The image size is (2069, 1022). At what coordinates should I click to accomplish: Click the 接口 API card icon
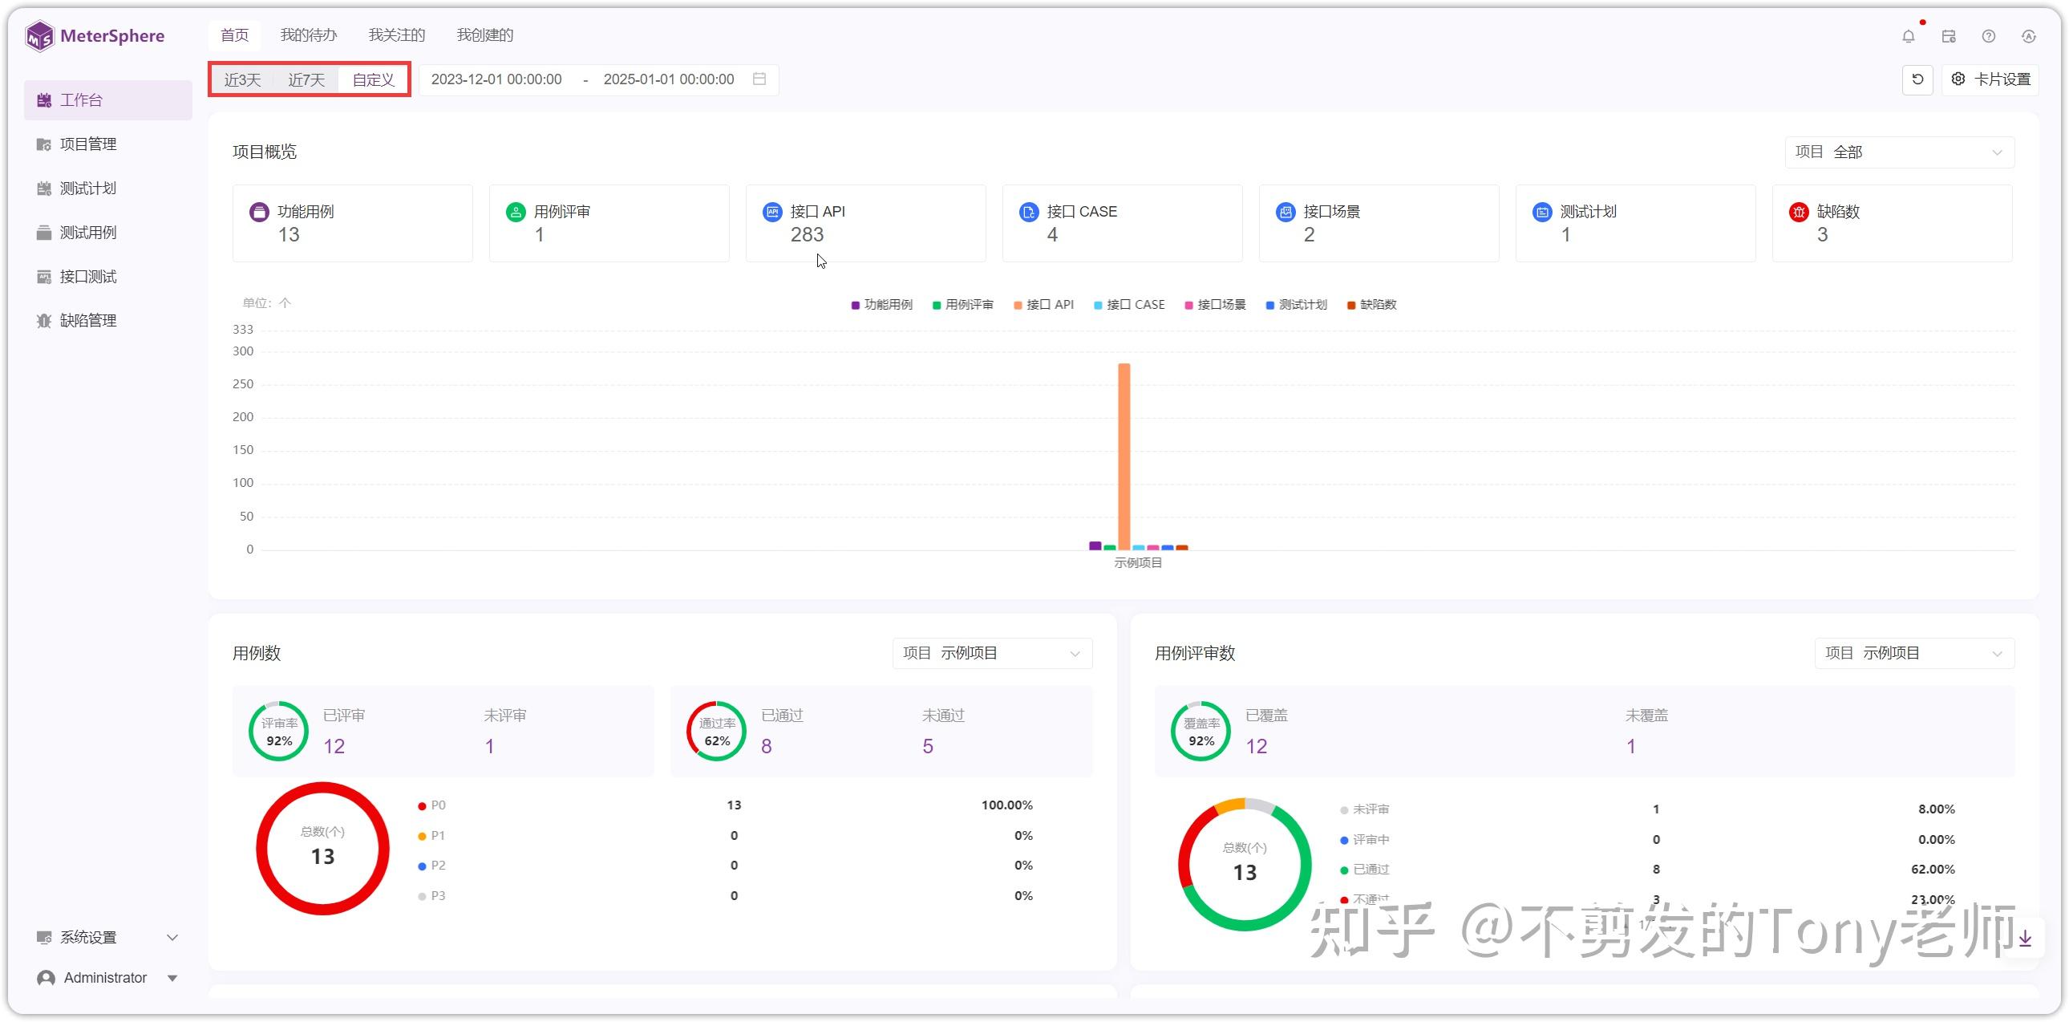(x=771, y=212)
